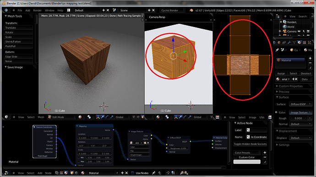Expand the Save Image panel

(6, 67)
